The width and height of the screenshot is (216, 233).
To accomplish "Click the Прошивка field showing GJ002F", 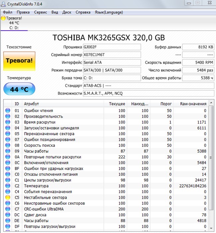I will 111,47.
